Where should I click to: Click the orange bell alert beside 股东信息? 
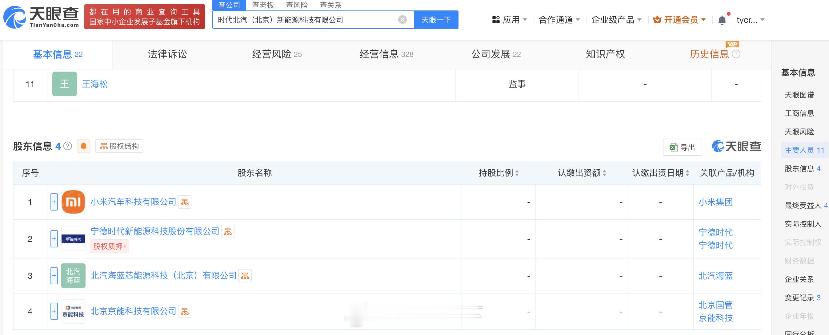84,146
